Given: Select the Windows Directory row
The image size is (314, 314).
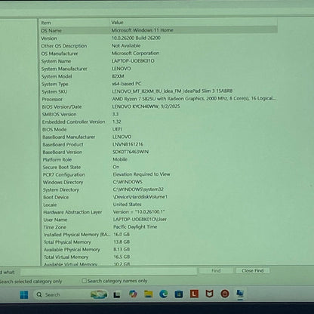Looking at the screenshot, I should [x=159, y=182].
